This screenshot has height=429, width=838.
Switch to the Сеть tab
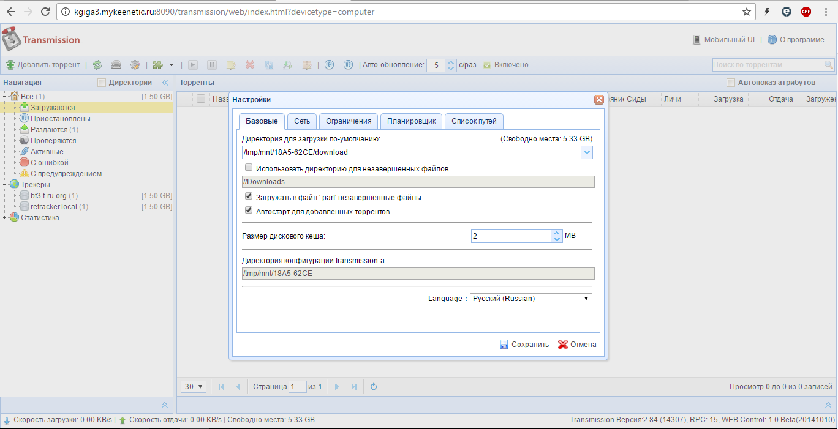(301, 121)
